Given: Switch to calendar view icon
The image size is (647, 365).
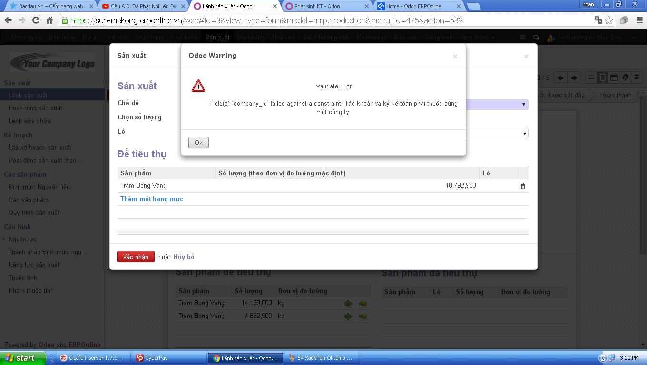Looking at the screenshot, I should (614, 77).
